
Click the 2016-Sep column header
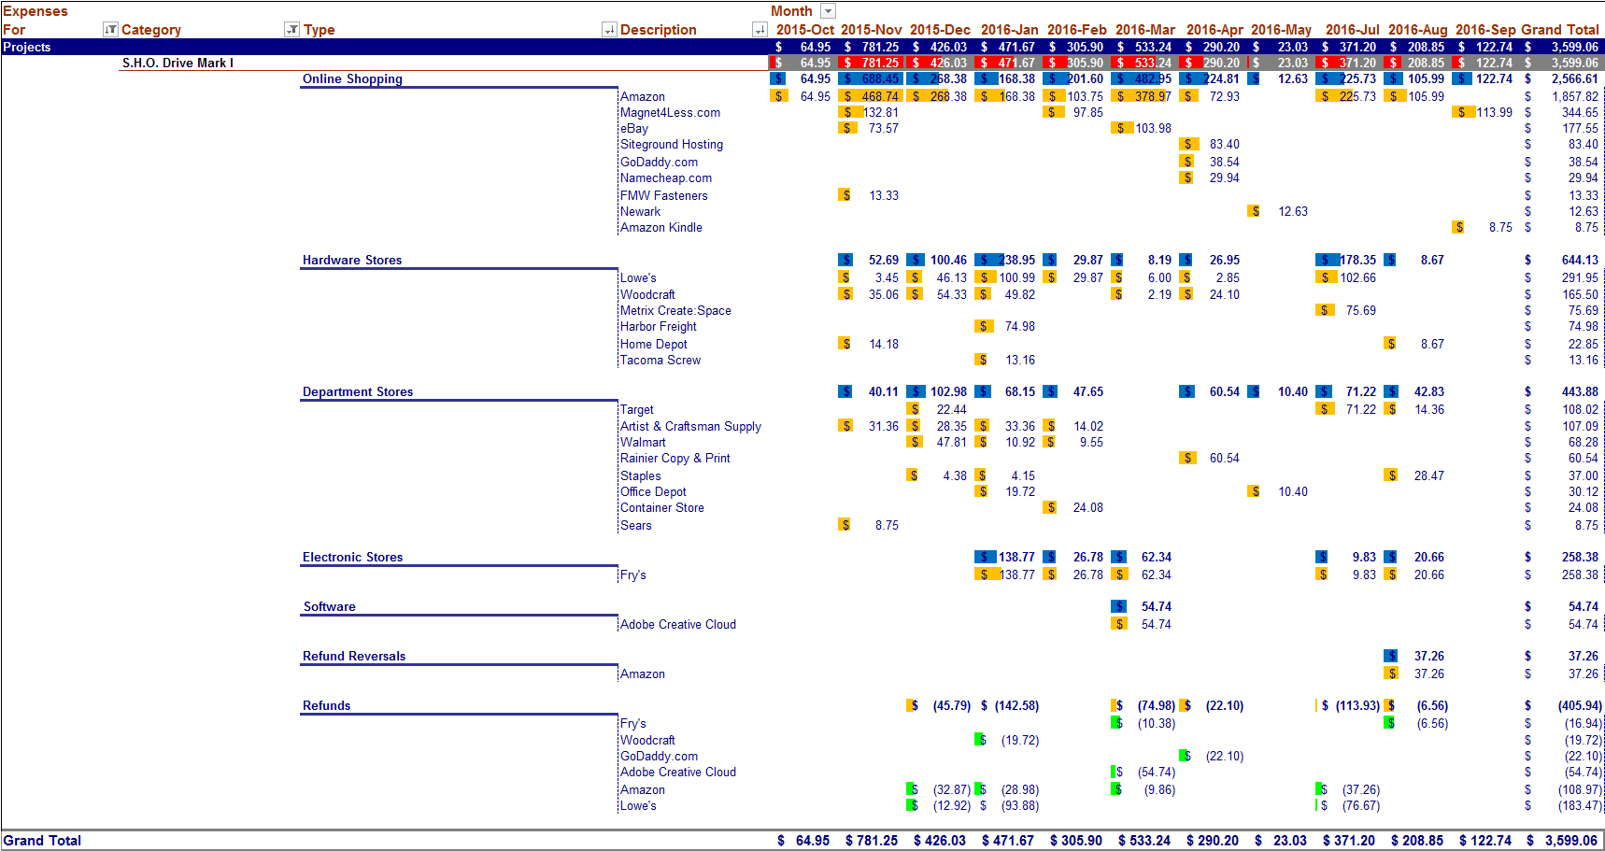click(x=1485, y=30)
